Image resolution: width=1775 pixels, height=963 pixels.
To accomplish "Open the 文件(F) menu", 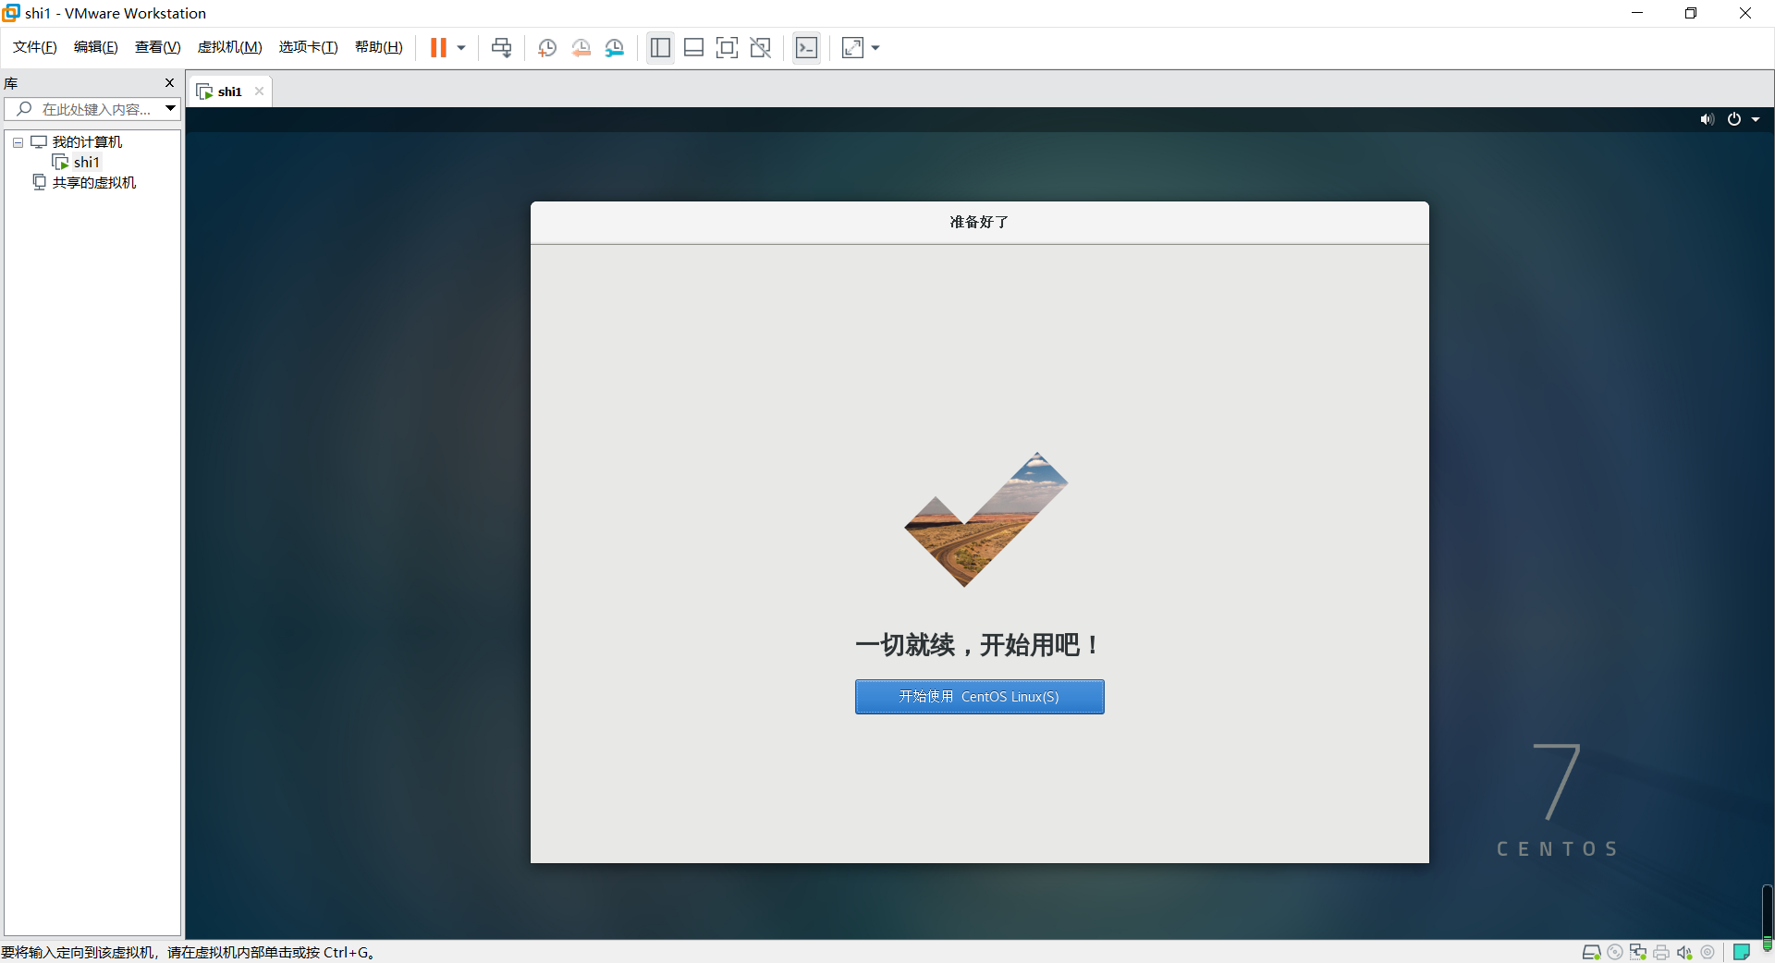I will (x=35, y=47).
